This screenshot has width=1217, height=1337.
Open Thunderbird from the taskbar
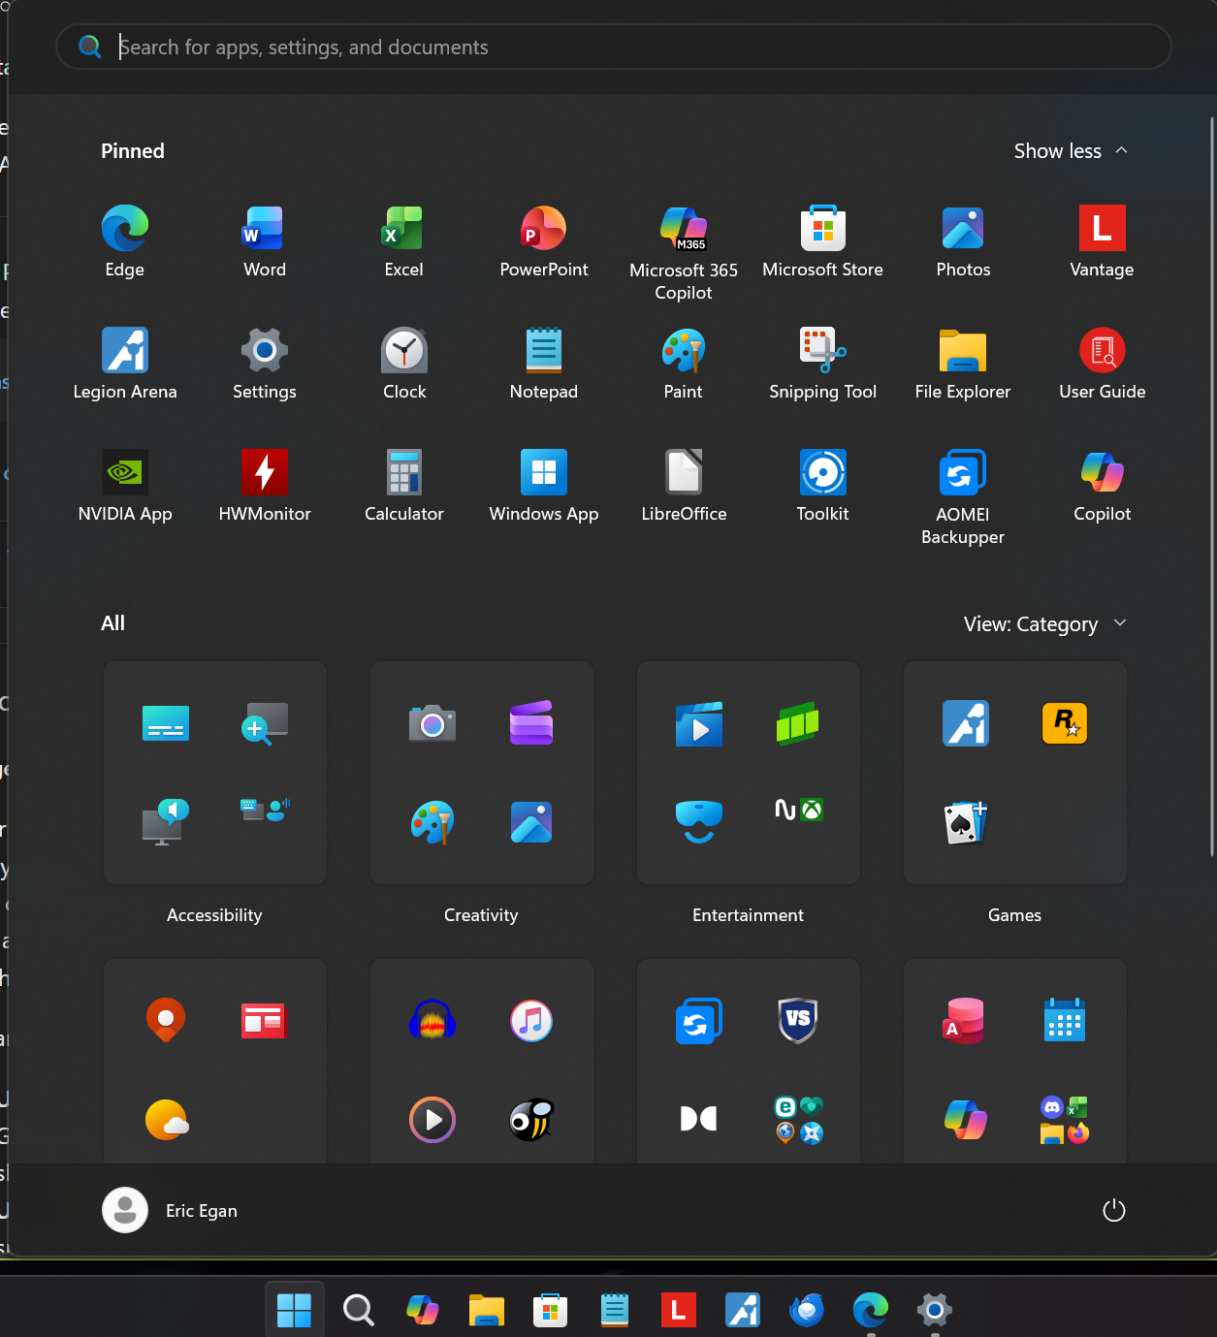[806, 1310]
